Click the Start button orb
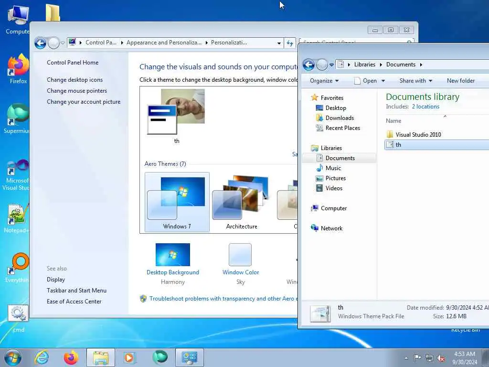 13,357
